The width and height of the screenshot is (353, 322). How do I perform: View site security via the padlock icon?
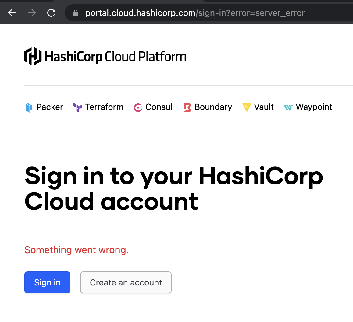click(76, 13)
